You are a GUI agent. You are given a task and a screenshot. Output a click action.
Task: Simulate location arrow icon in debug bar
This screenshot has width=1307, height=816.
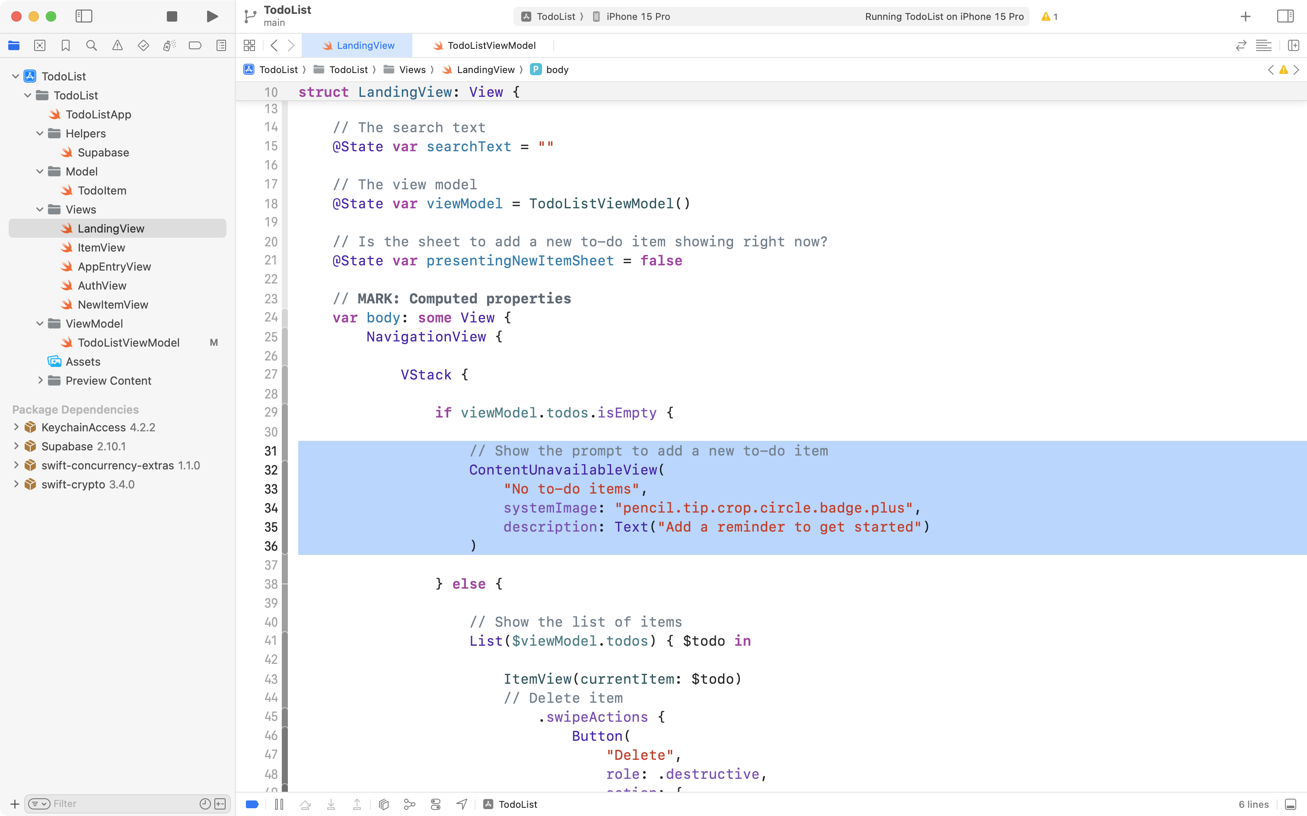pos(462,804)
